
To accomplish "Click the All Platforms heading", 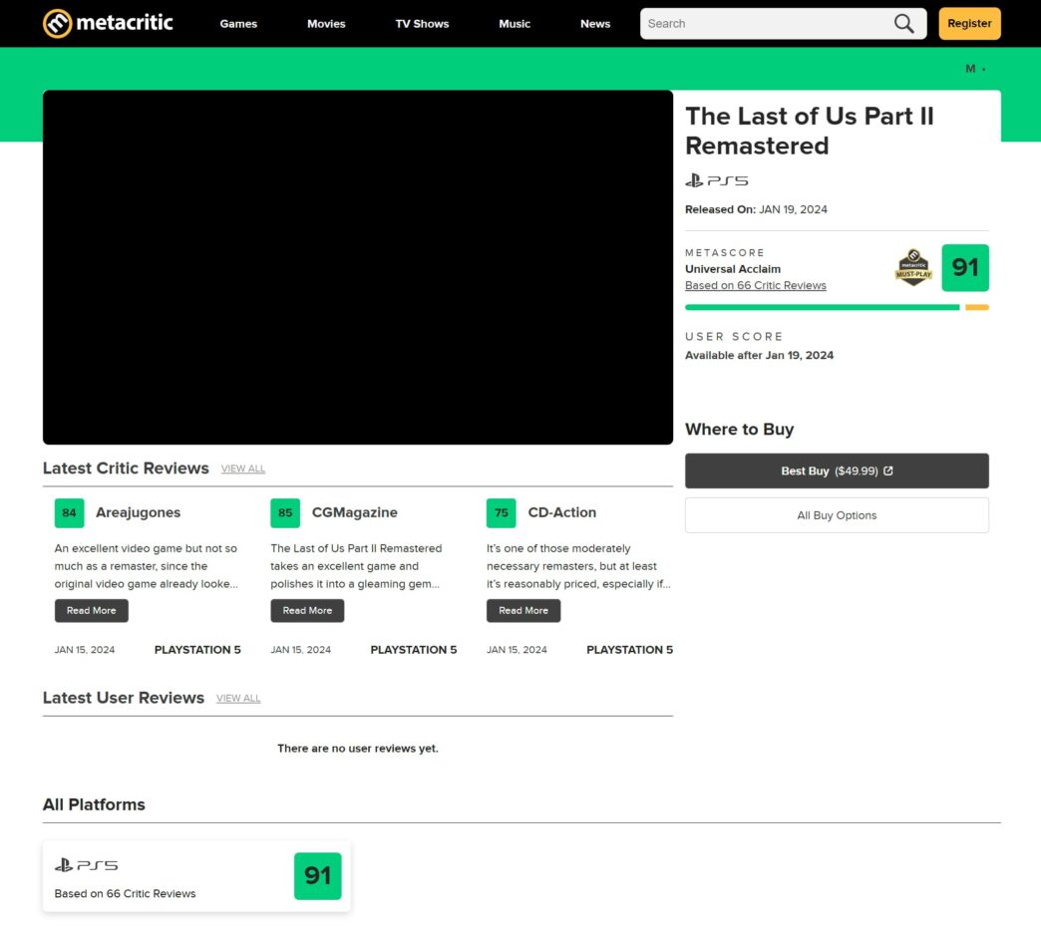I will point(95,805).
